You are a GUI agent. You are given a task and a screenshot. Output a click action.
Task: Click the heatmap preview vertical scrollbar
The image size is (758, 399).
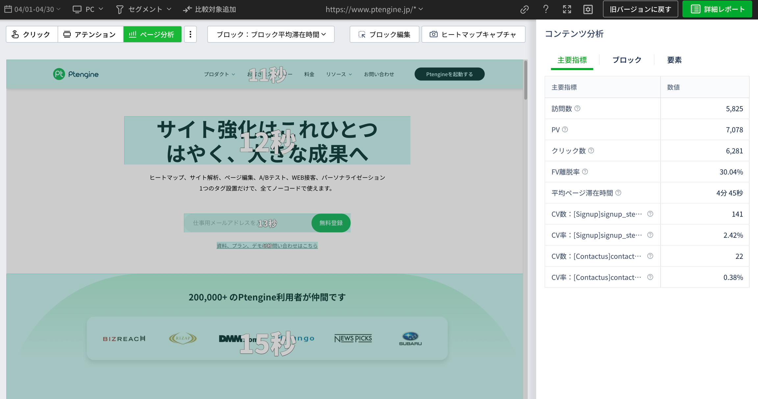[x=525, y=80]
